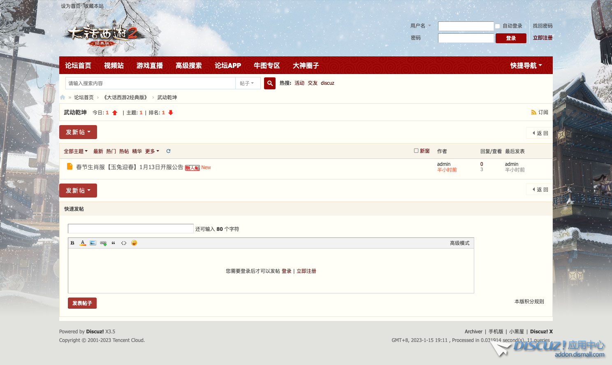Open the spring festival server announcement thread
Viewport: 612px width, 365px height.
click(x=130, y=167)
